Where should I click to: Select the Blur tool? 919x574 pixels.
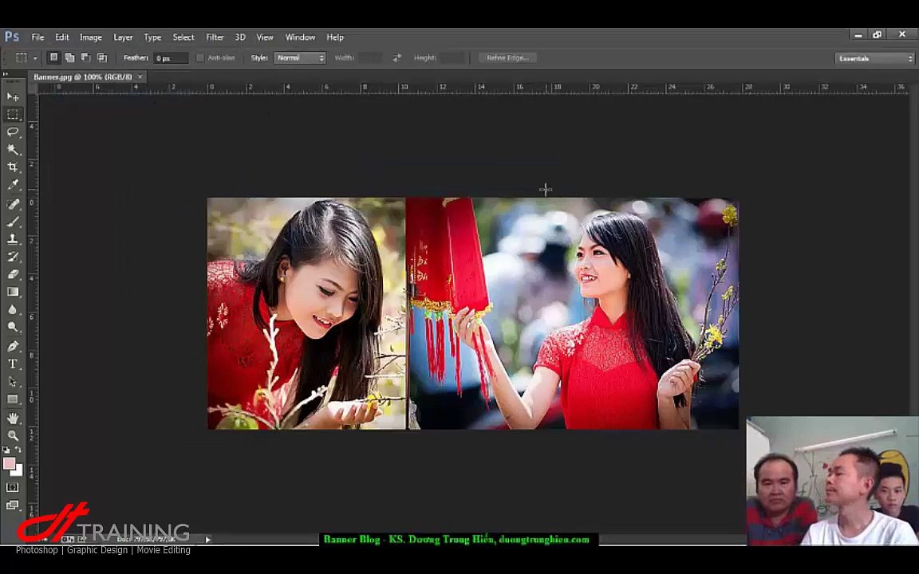(x=13, y=309)
